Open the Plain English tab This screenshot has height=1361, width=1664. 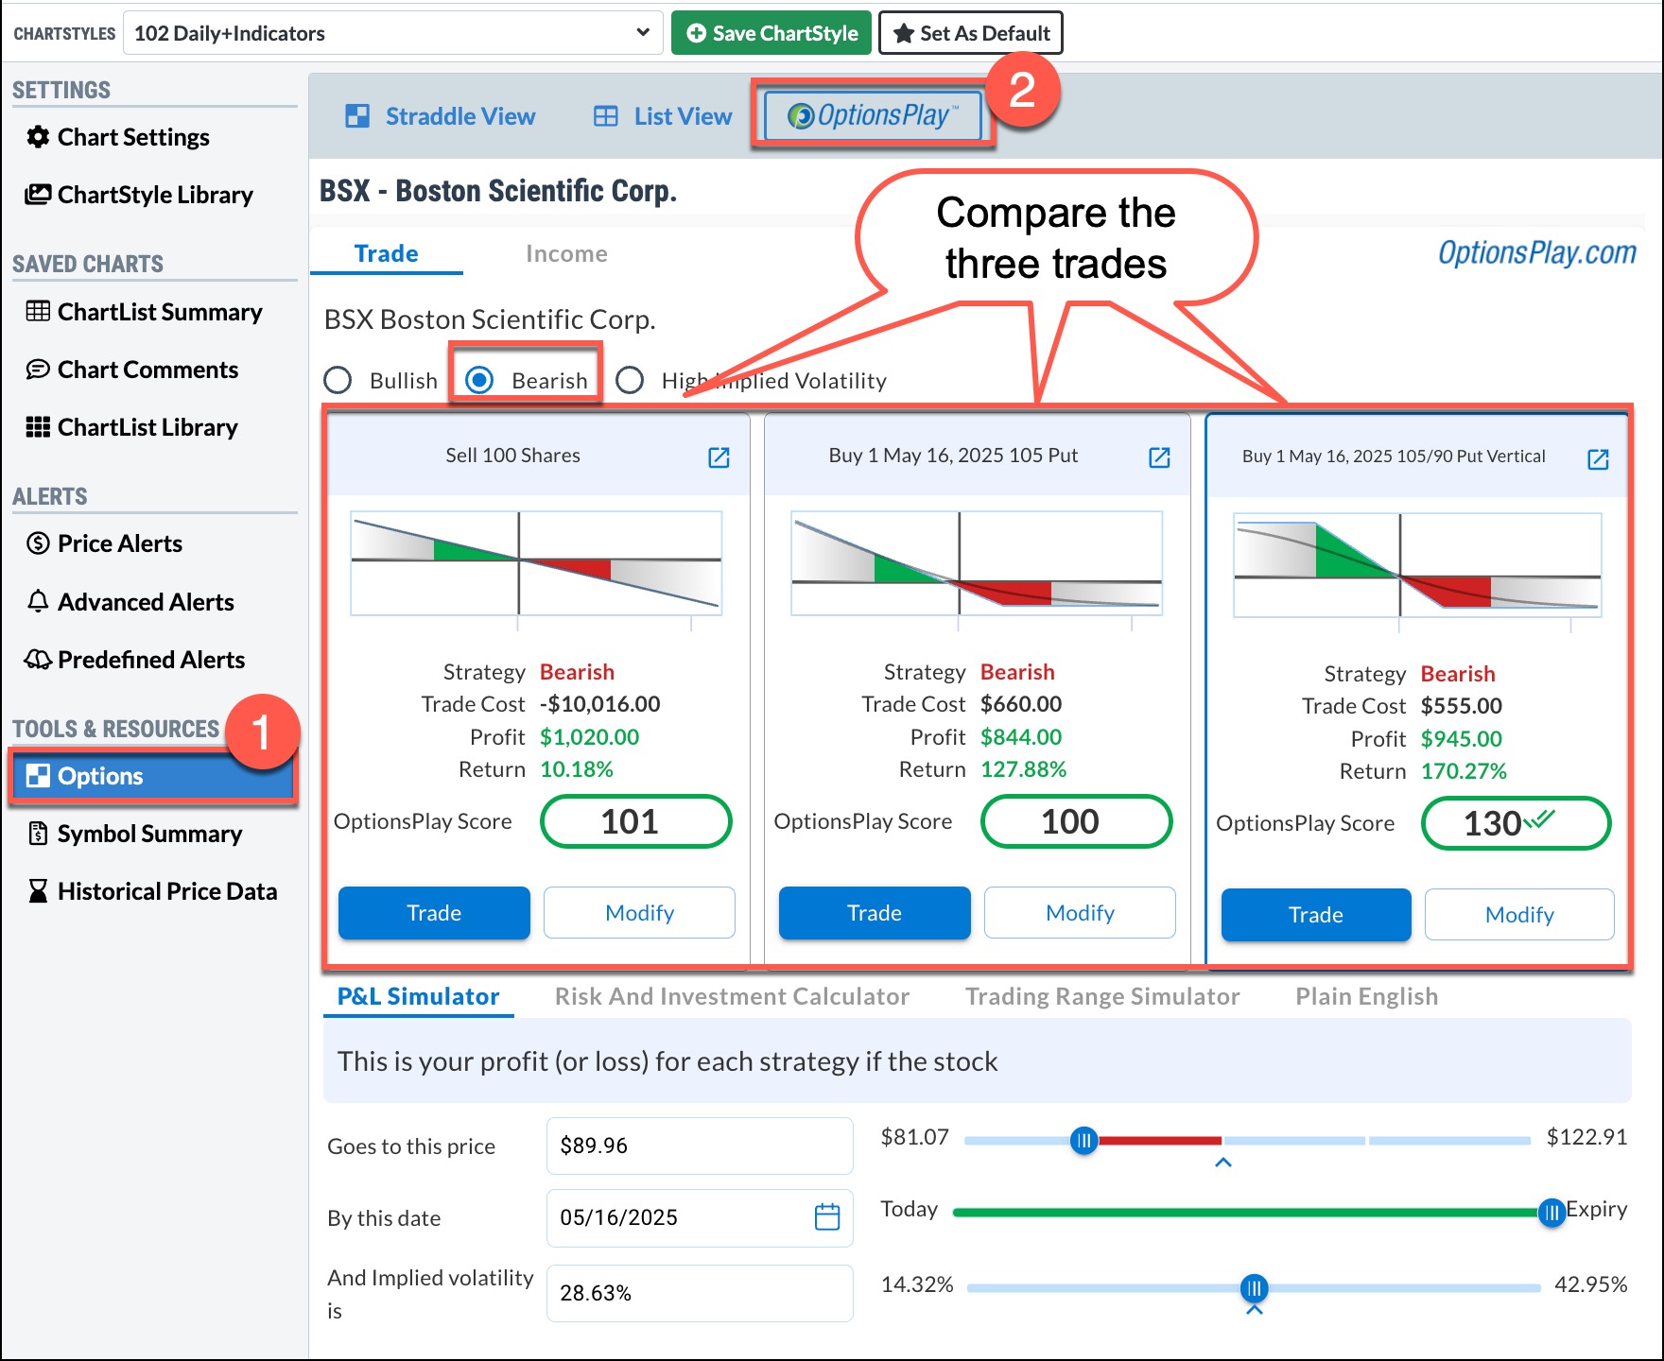[x=1366, y=996]
